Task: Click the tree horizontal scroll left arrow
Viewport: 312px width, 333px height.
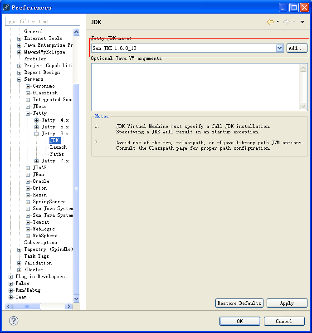Action: click(x=9, y=306)
